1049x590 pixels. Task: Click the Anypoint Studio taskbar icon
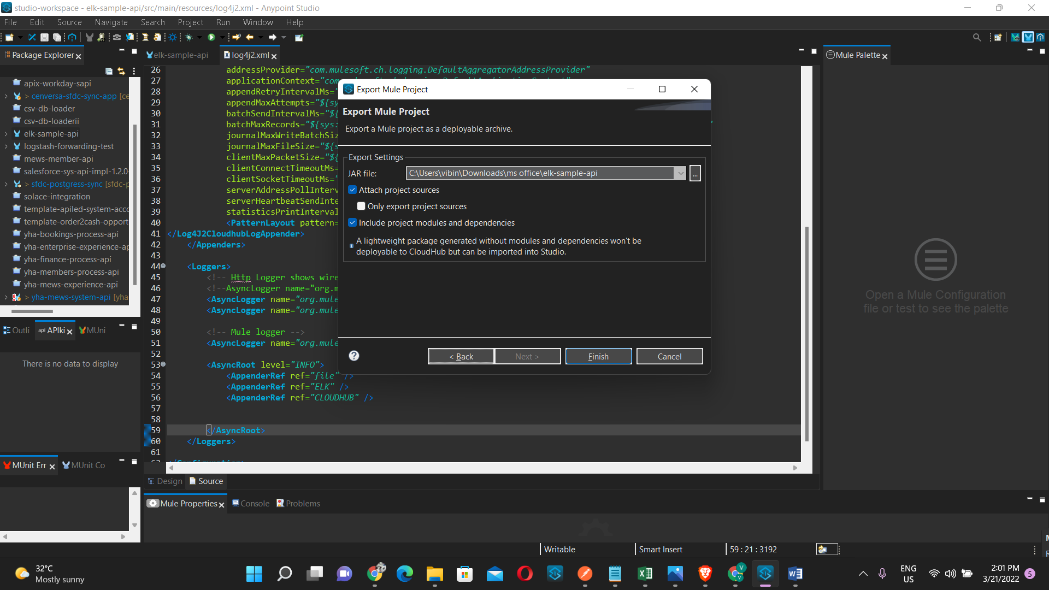(x=765, y=574)
